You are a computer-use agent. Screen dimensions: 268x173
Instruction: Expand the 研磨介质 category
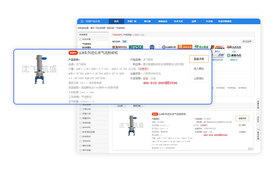(81, 114)
